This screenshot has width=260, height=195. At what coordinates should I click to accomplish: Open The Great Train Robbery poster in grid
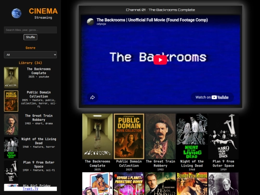point(160,136)
